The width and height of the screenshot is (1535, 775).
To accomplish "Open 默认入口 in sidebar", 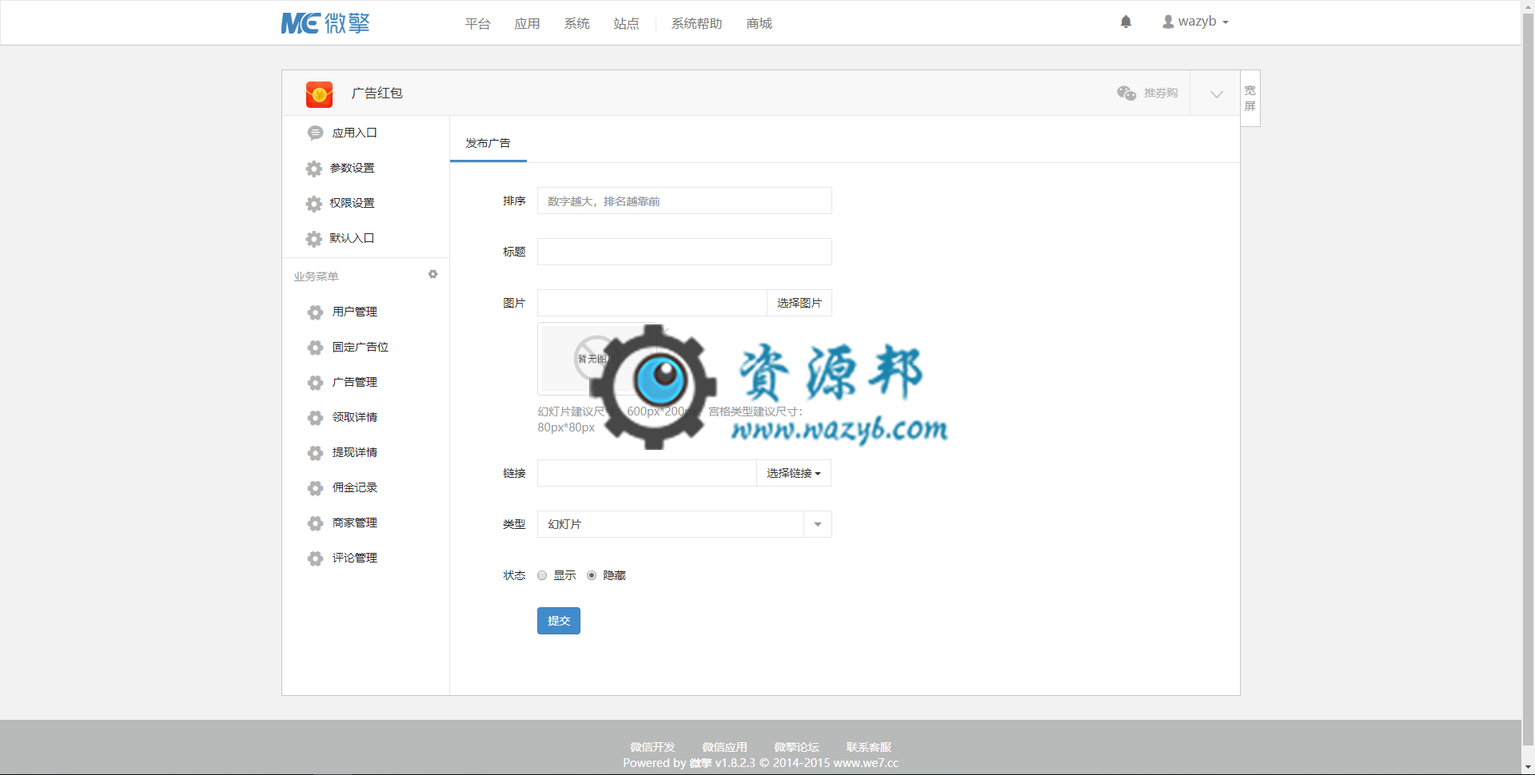I will click(x=352, y=238).
